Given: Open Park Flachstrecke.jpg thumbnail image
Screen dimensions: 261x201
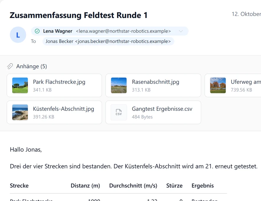Looking at the screenshot, I should point(20,85).
